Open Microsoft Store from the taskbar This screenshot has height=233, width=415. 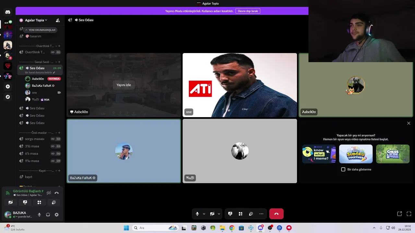coord(241,228)
